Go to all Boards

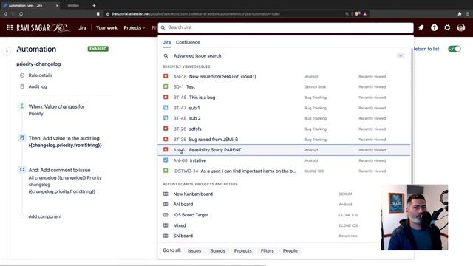tap(217, 251)
